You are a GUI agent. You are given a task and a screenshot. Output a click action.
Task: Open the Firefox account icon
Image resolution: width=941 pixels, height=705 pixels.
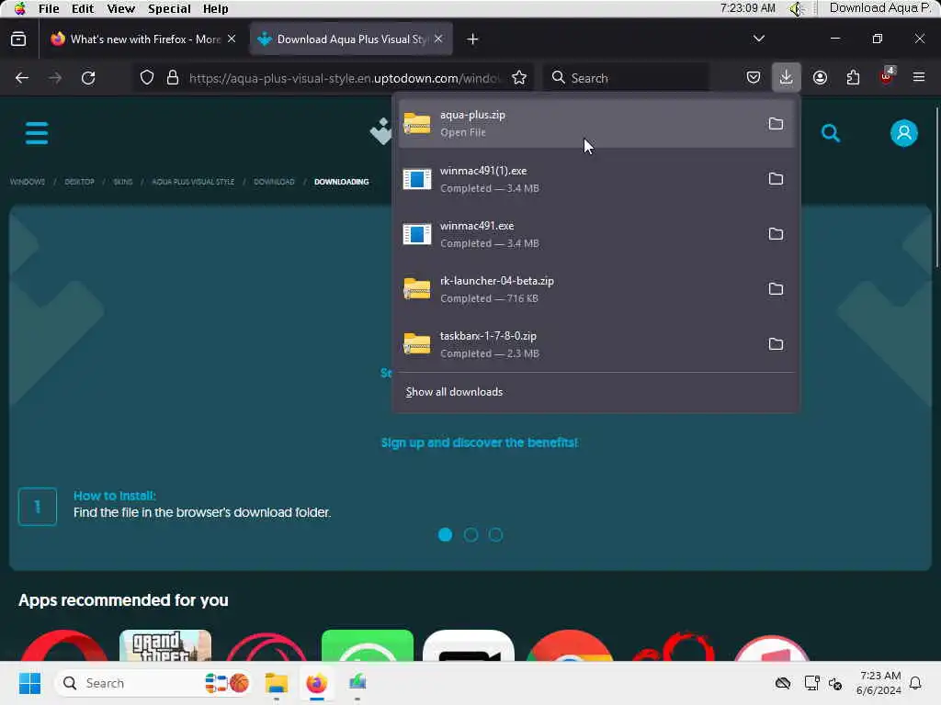click(x=820, y=77)
